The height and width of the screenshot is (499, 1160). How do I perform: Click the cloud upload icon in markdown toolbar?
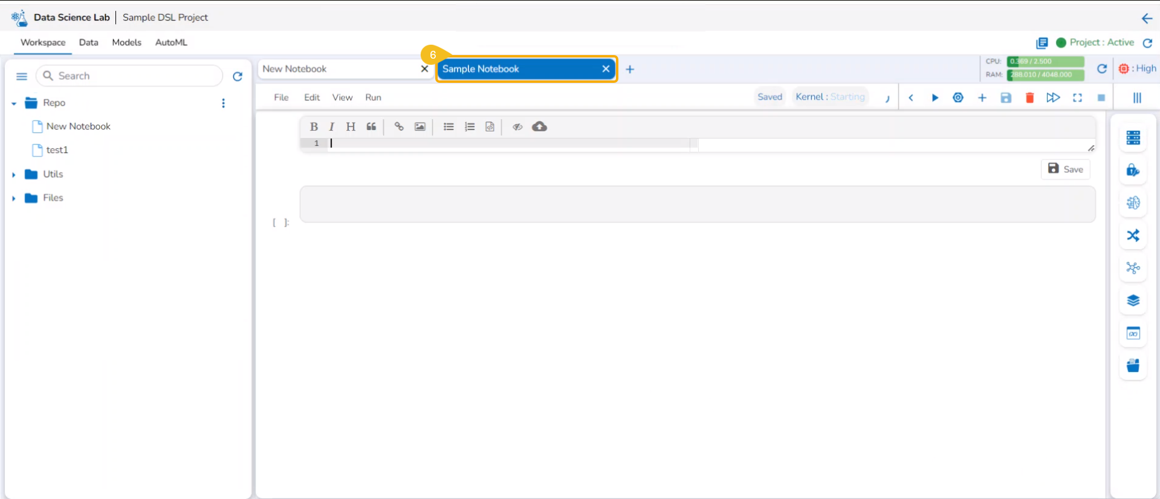[x=539, y=126]
